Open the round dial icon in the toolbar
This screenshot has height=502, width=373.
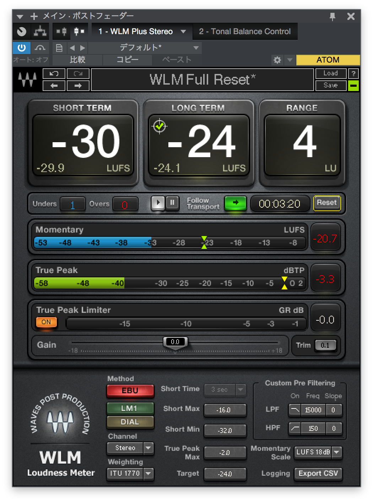coord(22,32)
